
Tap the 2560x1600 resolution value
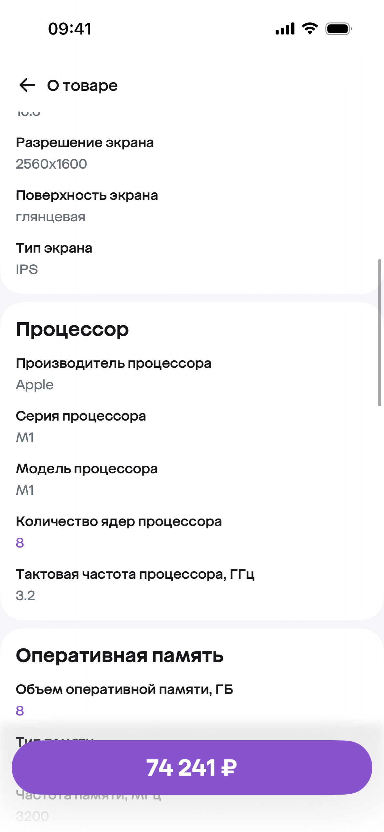[51, 164]
